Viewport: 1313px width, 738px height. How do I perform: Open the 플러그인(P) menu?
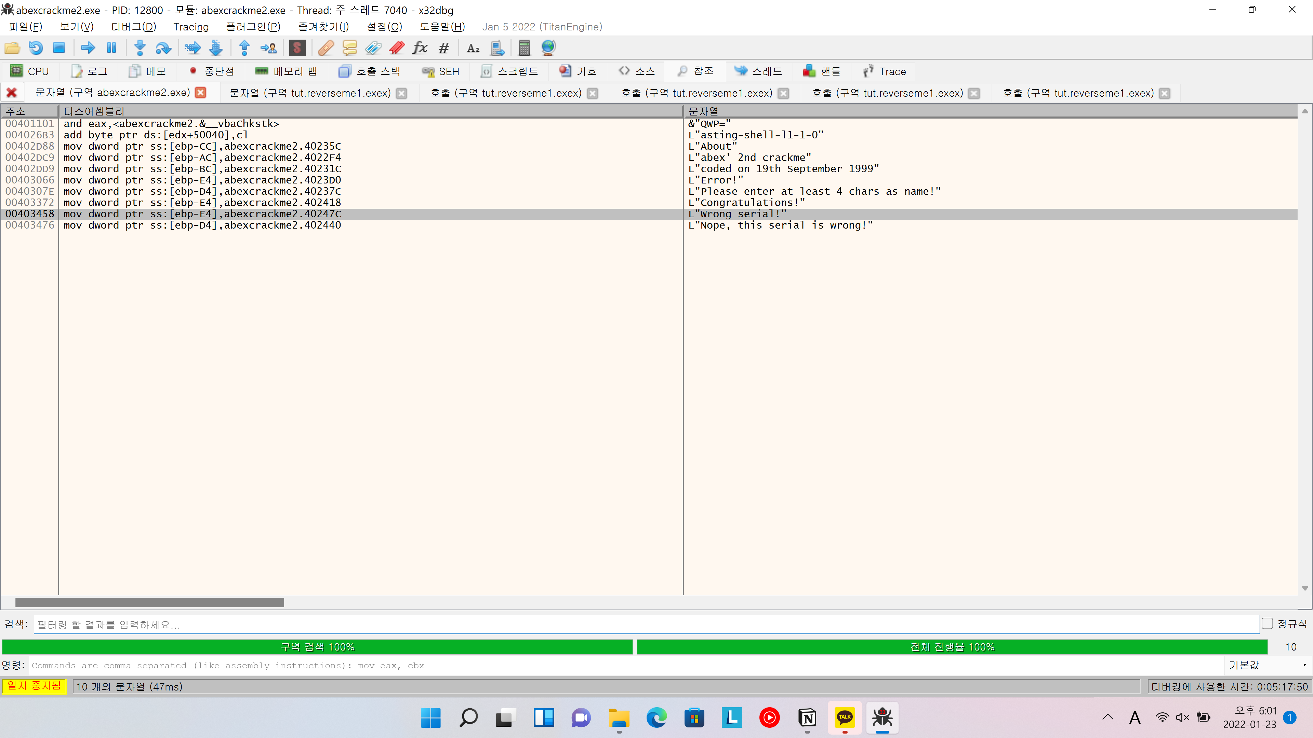[253, 27]
